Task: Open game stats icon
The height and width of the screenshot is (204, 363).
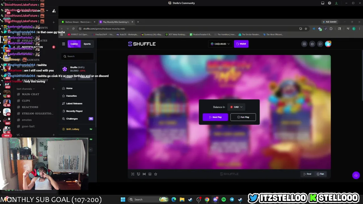Action: pos(150,174)
